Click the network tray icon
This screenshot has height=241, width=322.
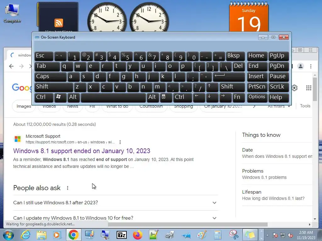pyautogui.click(x=283, y=235)
